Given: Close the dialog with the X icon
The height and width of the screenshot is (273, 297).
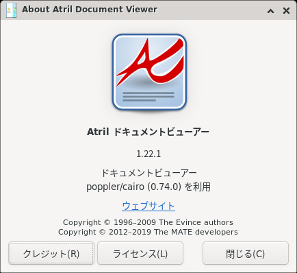Looking at the screenshot, I should coord(286,10).
